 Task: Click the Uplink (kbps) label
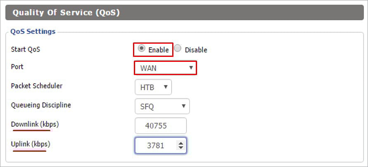[31, 144]
